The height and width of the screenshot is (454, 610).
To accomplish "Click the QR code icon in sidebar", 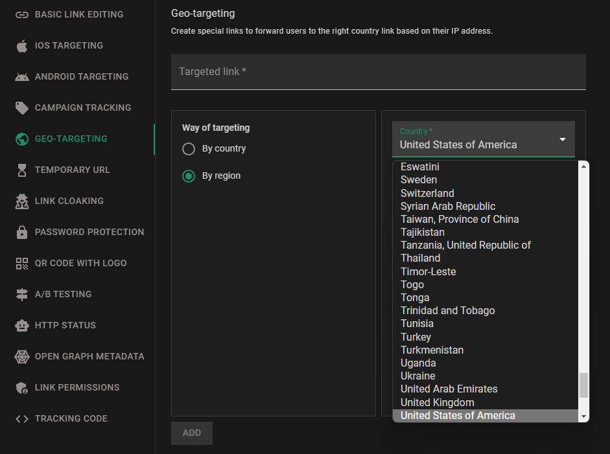I will tap(22, 263).
